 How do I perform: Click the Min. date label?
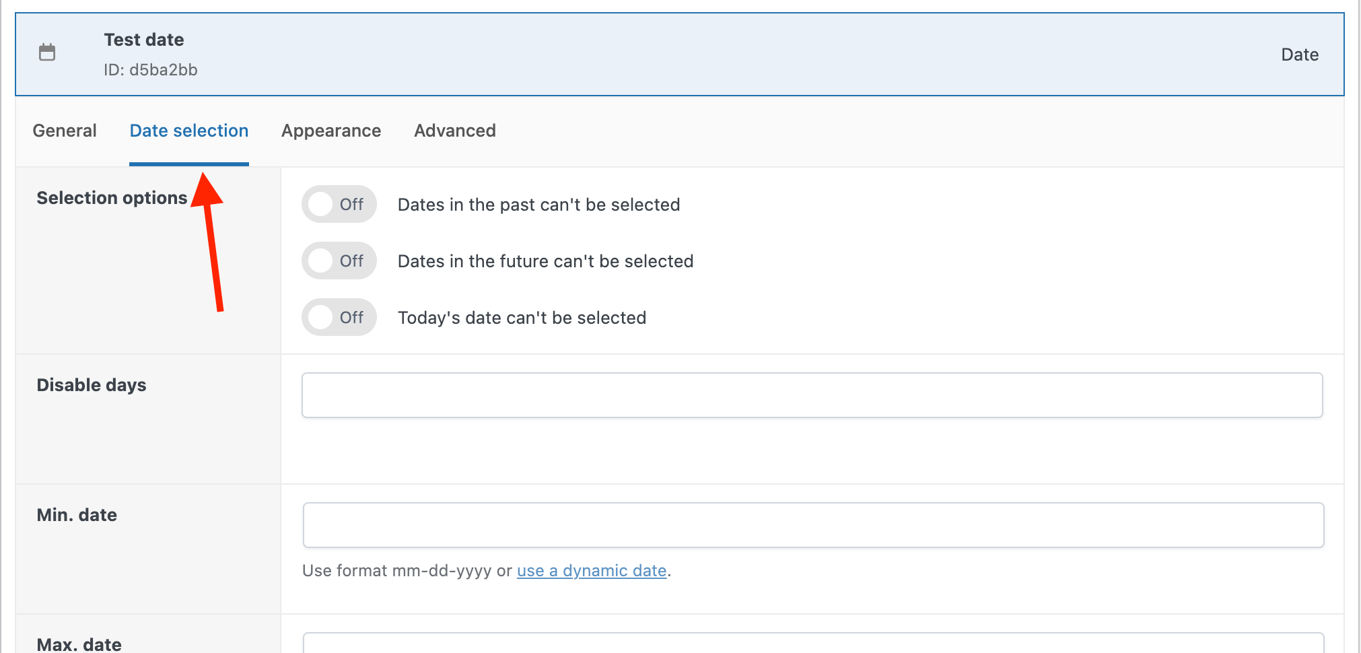point(77,514)
